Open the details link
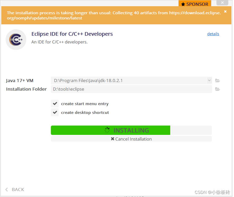 click(213, 34)
